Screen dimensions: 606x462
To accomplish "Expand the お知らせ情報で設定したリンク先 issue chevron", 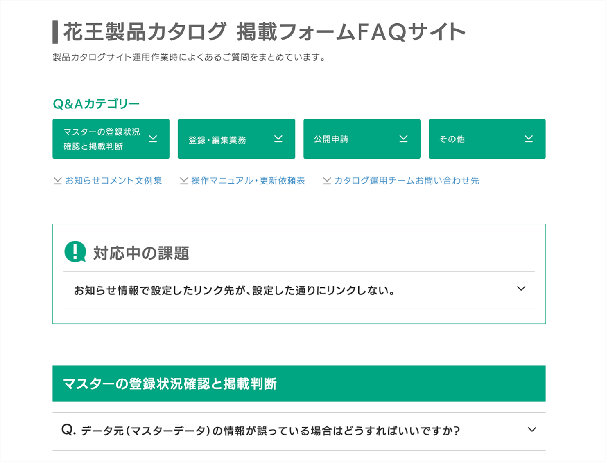I will [521, 289].
